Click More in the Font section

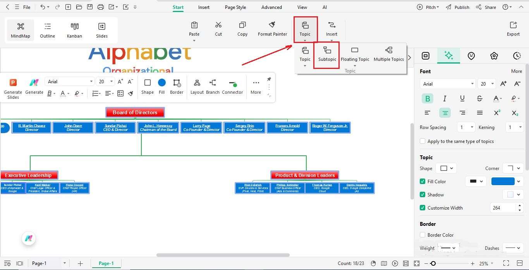pos(517,71)
